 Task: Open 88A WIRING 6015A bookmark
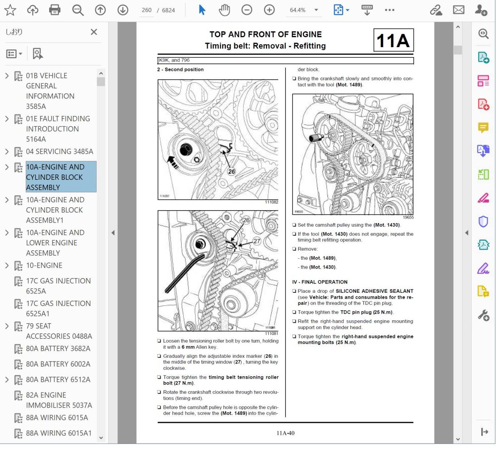tap(57, 418)
